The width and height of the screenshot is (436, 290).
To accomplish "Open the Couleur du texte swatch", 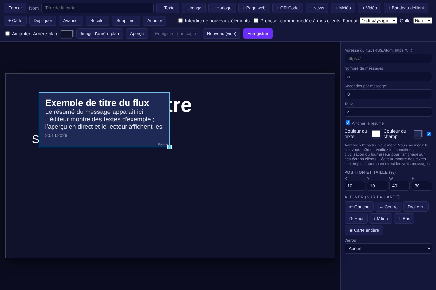I will click(376, 134).
